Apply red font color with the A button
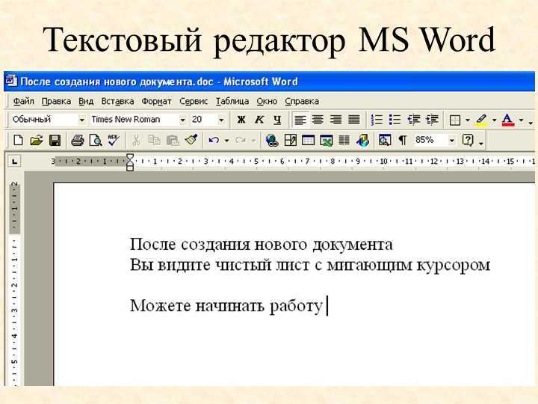This screenshot has height=404, width=538. click(508, 120)
